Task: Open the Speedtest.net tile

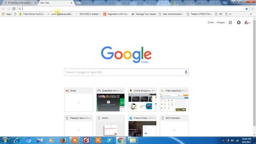Action: click(x=110, y=100)
